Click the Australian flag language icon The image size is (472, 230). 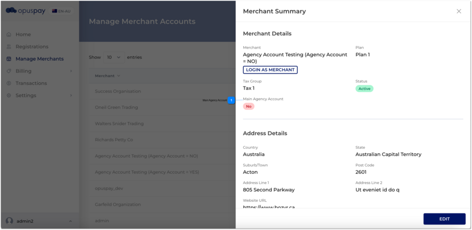pyautogui.click(x=55, y=11)
